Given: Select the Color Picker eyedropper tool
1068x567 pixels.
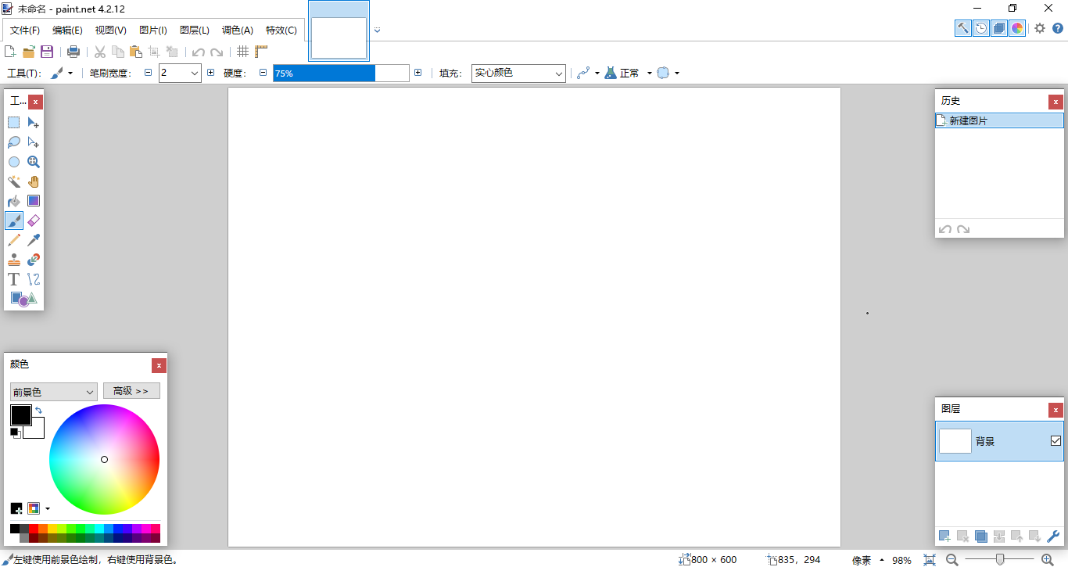Looking at the screenshot, I should point(34,240).
